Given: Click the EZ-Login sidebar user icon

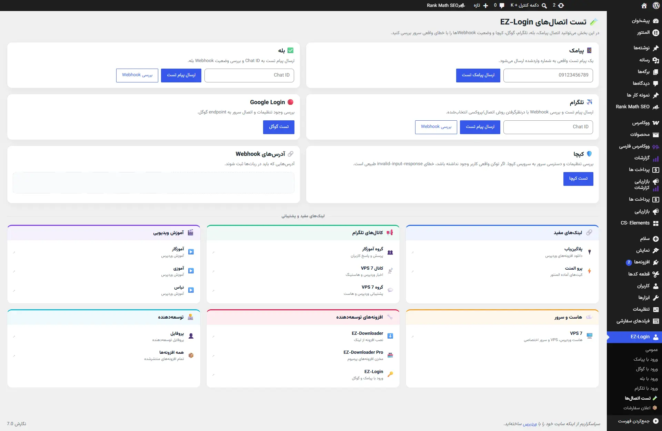Looking at the screenshot, I should tap(656, 337).
